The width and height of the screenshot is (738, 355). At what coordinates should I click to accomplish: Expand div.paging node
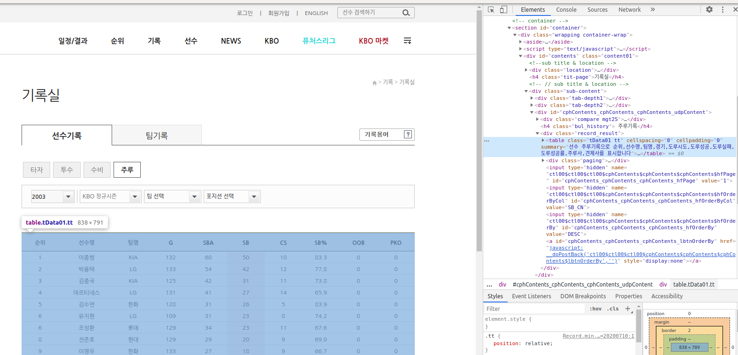[543, 160]
